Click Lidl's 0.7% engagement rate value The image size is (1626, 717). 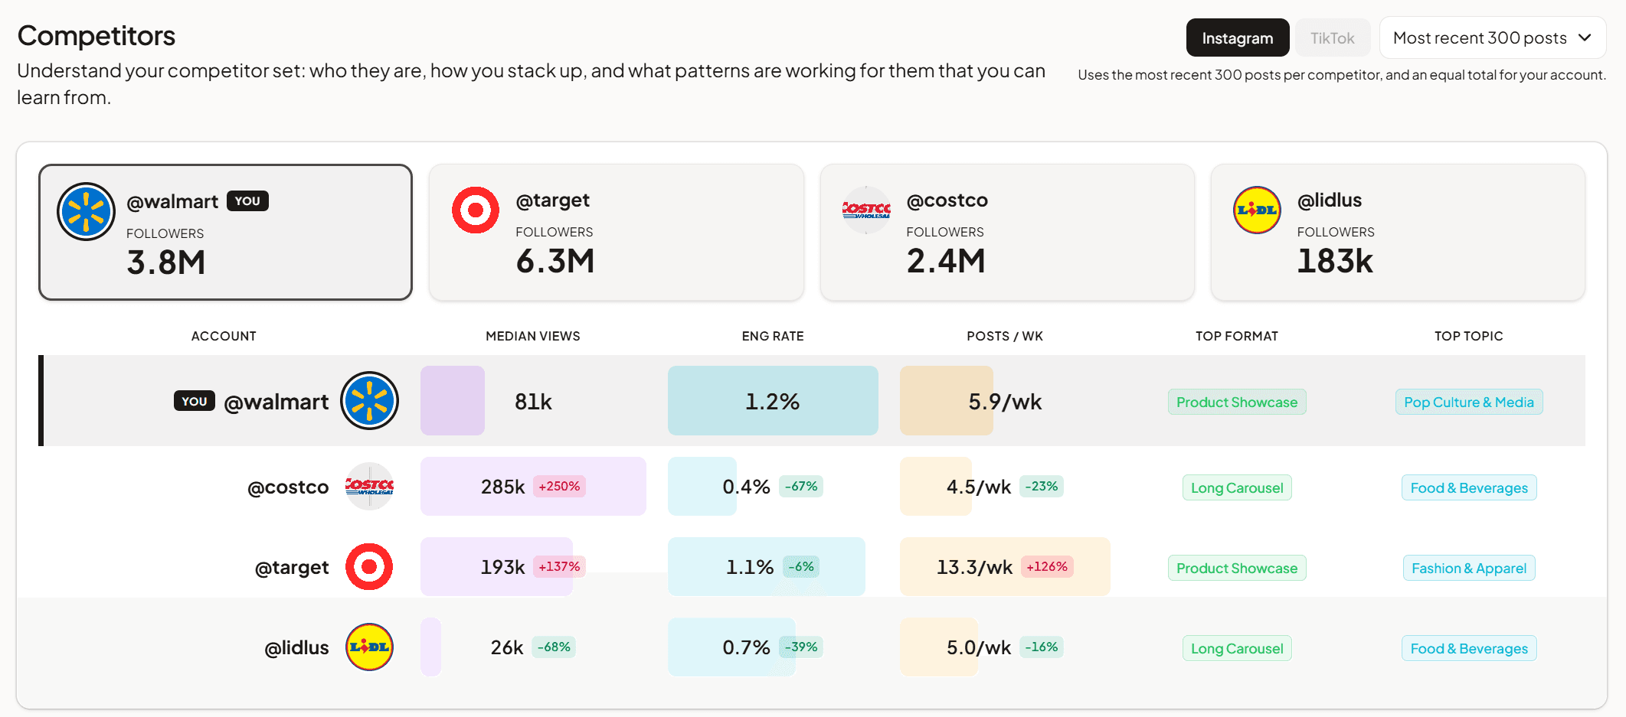pyautogui.click(x=747, y=647)
